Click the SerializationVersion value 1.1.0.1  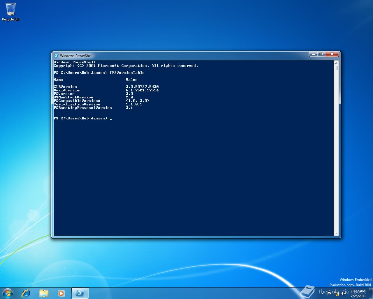click(134, 104)
